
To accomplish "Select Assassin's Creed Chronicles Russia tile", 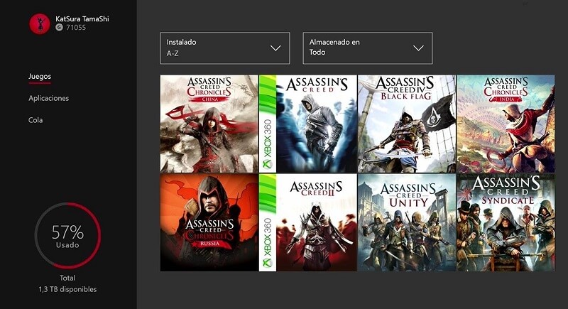I will point(209,222).
